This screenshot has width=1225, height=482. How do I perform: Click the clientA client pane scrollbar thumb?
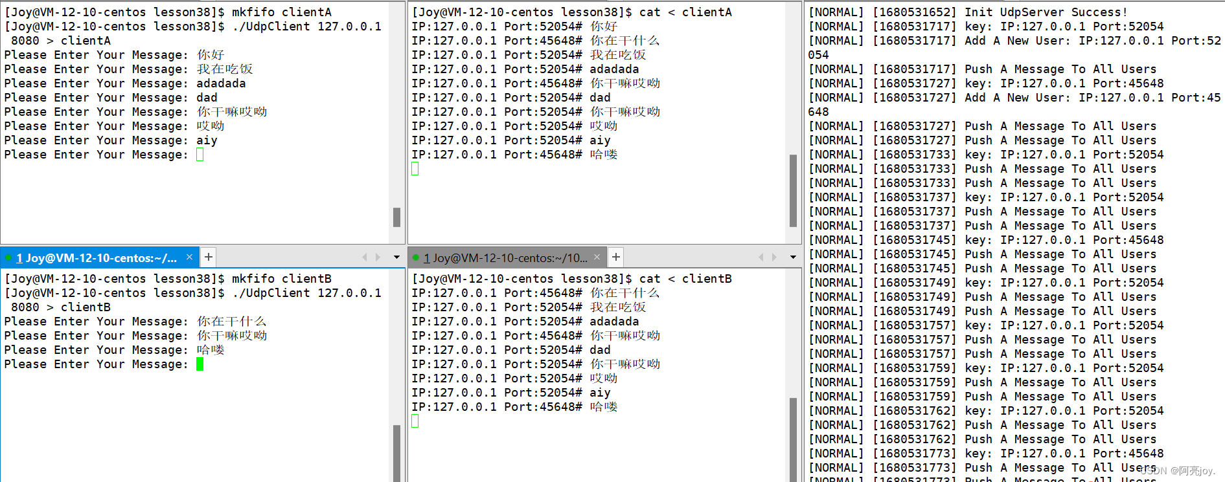[x=396, y=217]
